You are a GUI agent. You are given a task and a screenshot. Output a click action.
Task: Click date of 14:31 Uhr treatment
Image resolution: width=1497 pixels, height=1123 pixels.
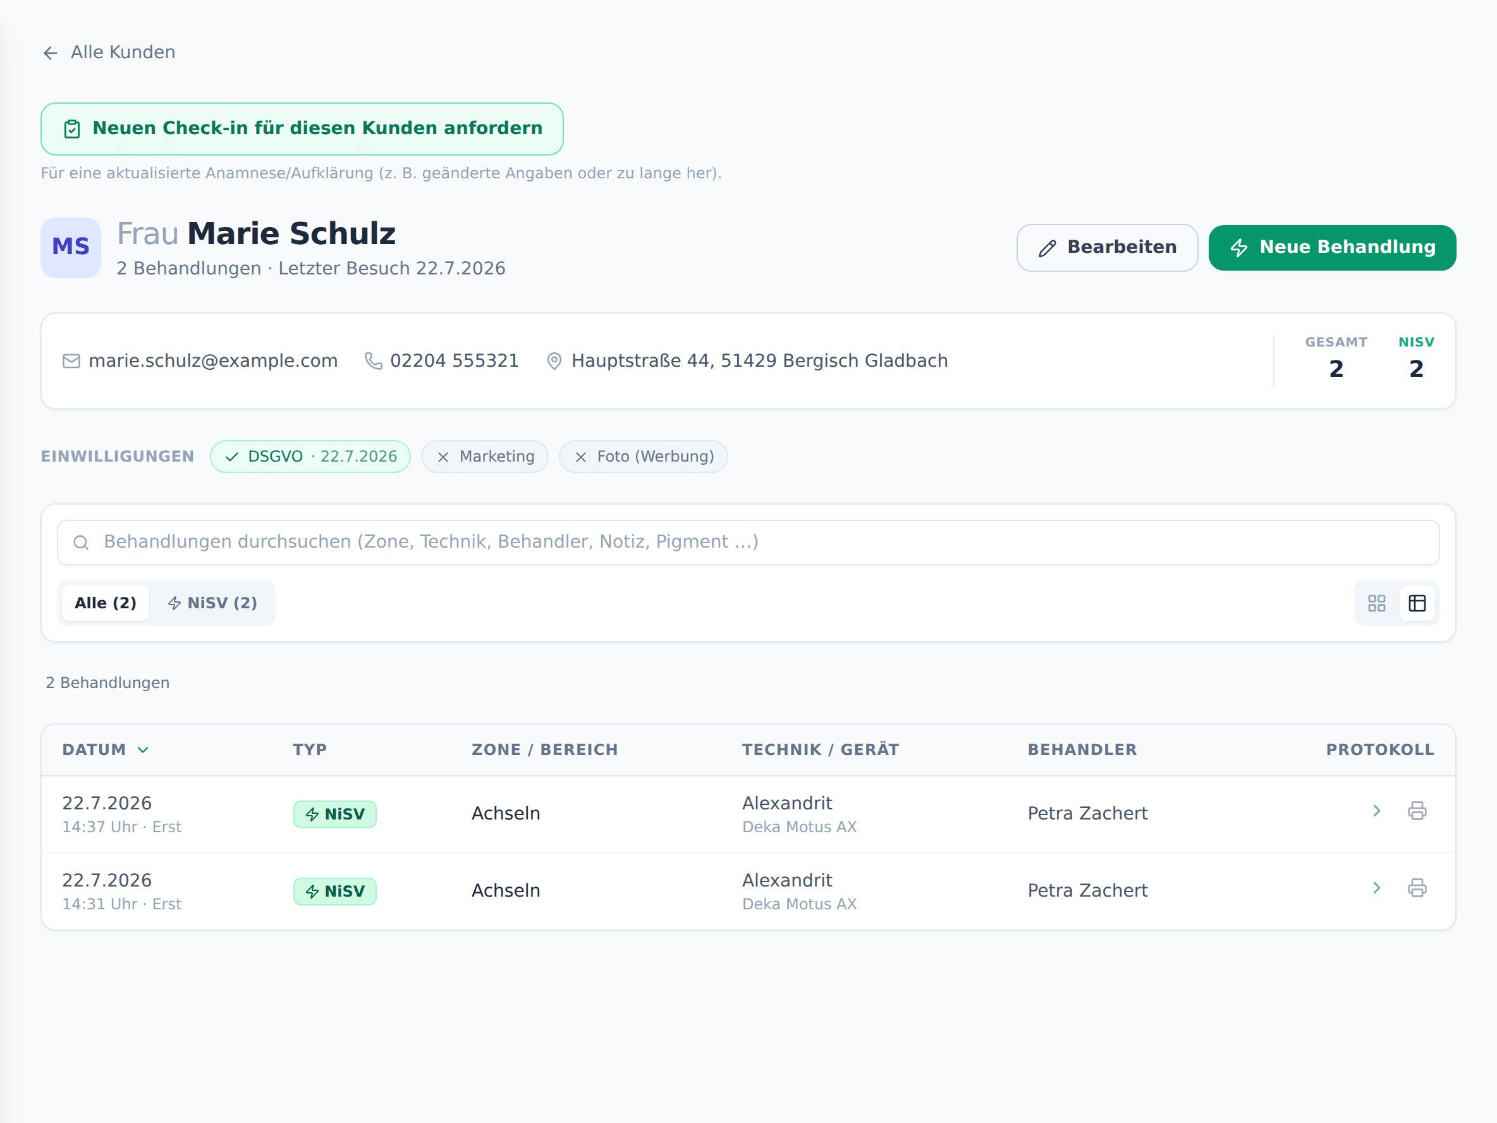click(x=107, y=881)
